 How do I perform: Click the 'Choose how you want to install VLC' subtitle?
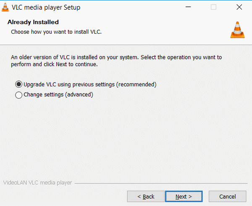[56, 32]
